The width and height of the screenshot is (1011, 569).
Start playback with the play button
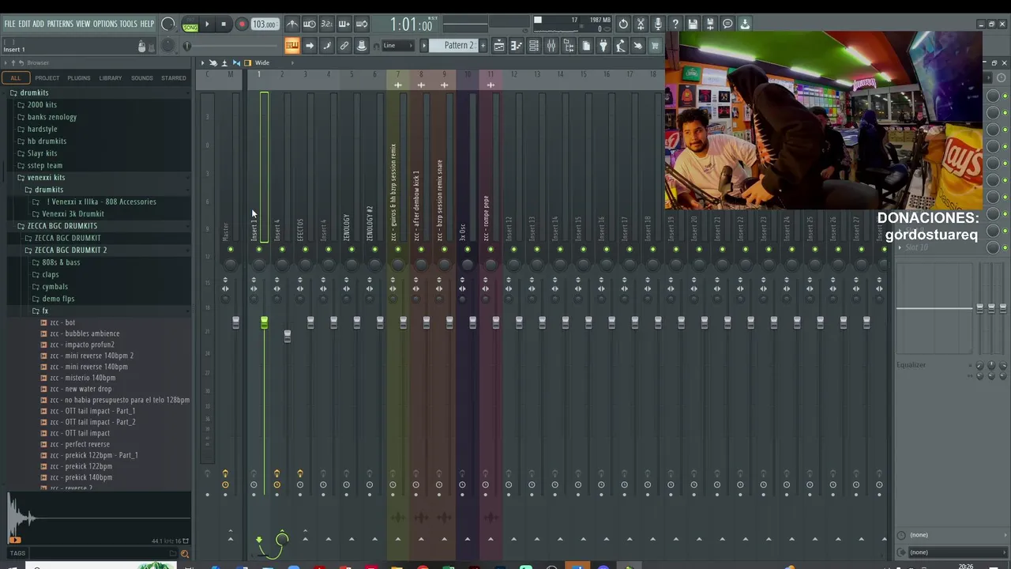pos(207,24)
